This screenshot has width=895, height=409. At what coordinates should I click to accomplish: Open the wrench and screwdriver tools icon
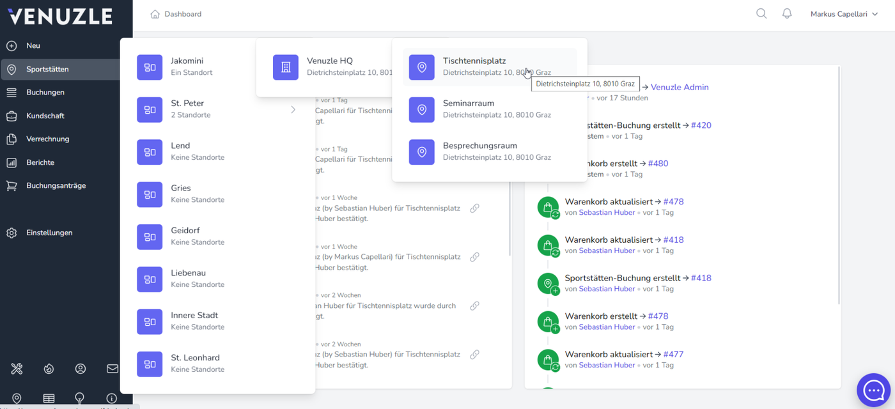[17, 369]
